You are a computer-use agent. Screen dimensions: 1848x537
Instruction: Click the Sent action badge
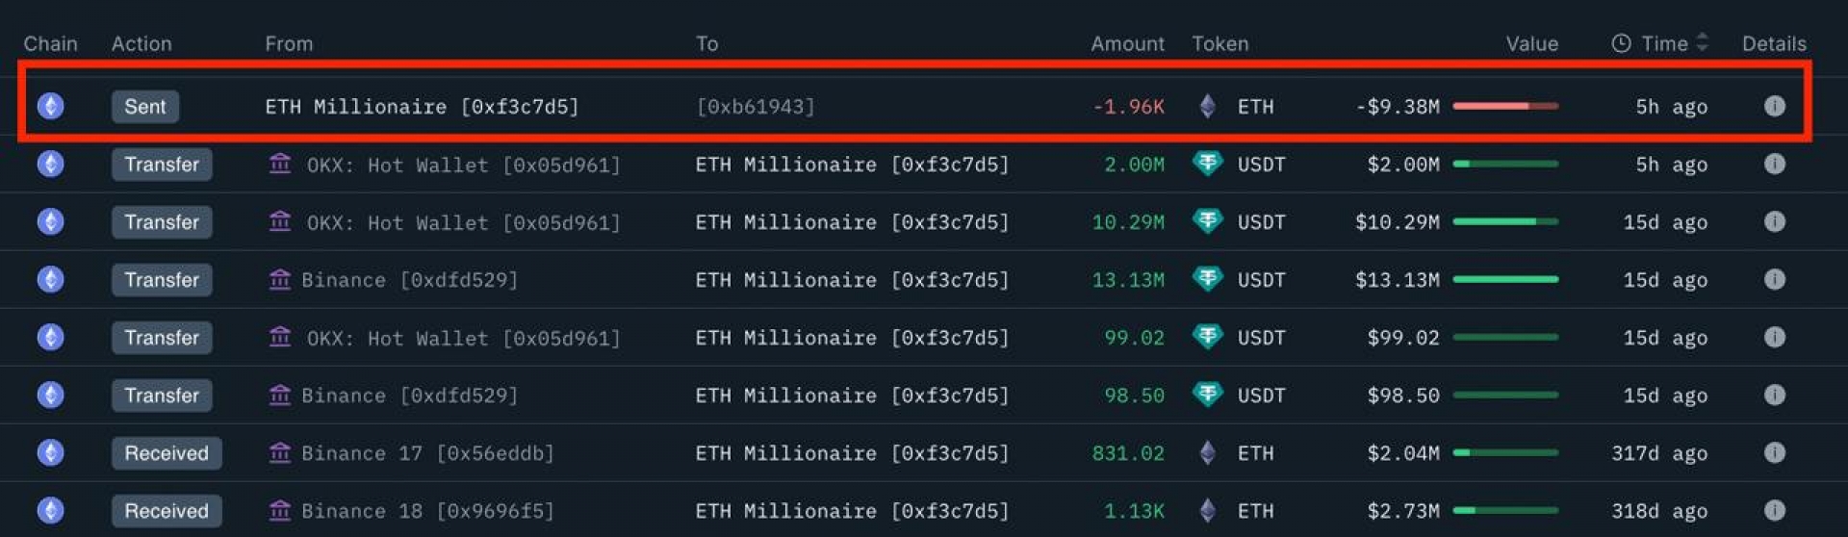[x=144, y=106]
